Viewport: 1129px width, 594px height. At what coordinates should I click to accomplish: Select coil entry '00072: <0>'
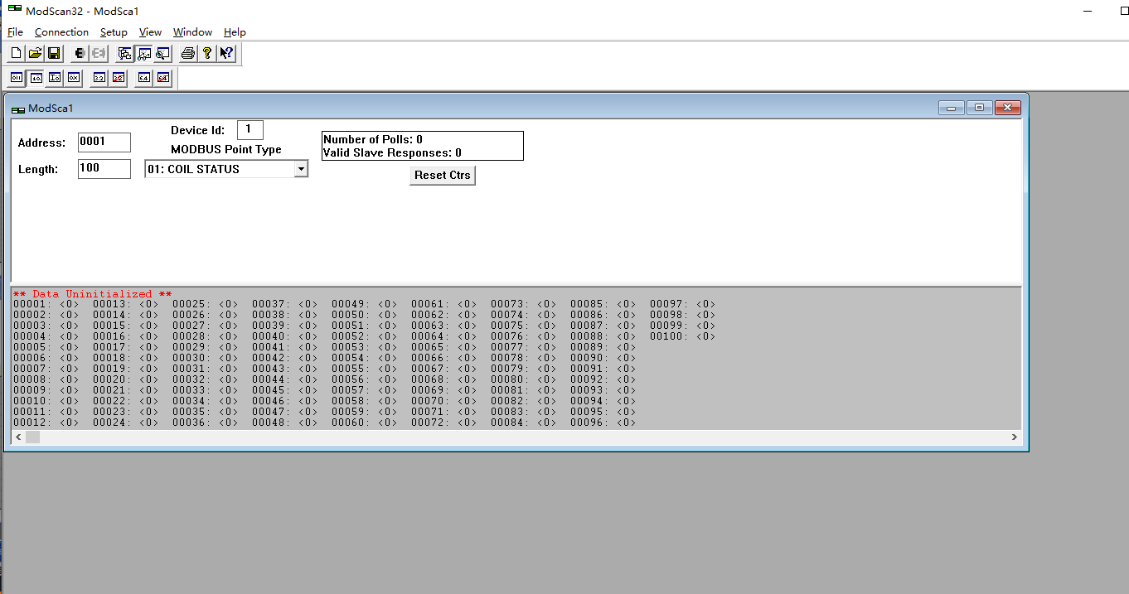tap(443, 423)
